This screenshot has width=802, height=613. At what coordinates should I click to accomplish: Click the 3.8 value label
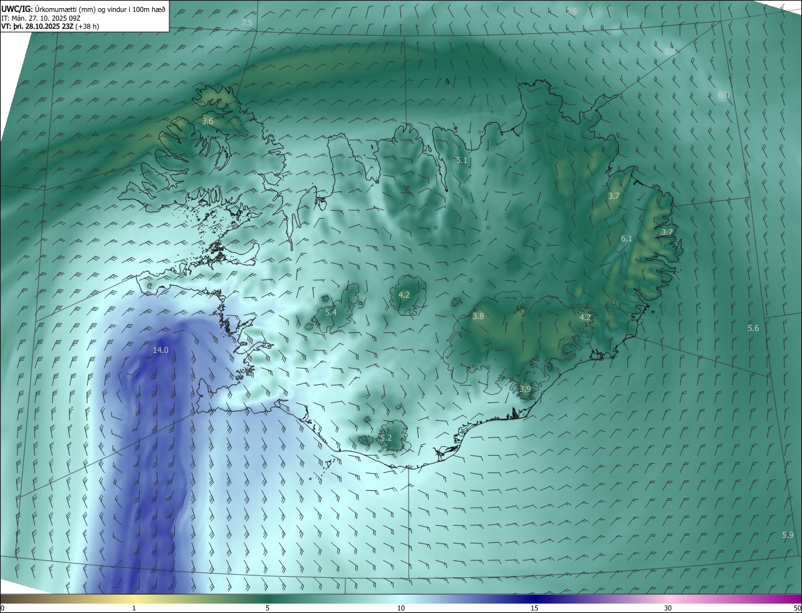click(x=478, y=317)
